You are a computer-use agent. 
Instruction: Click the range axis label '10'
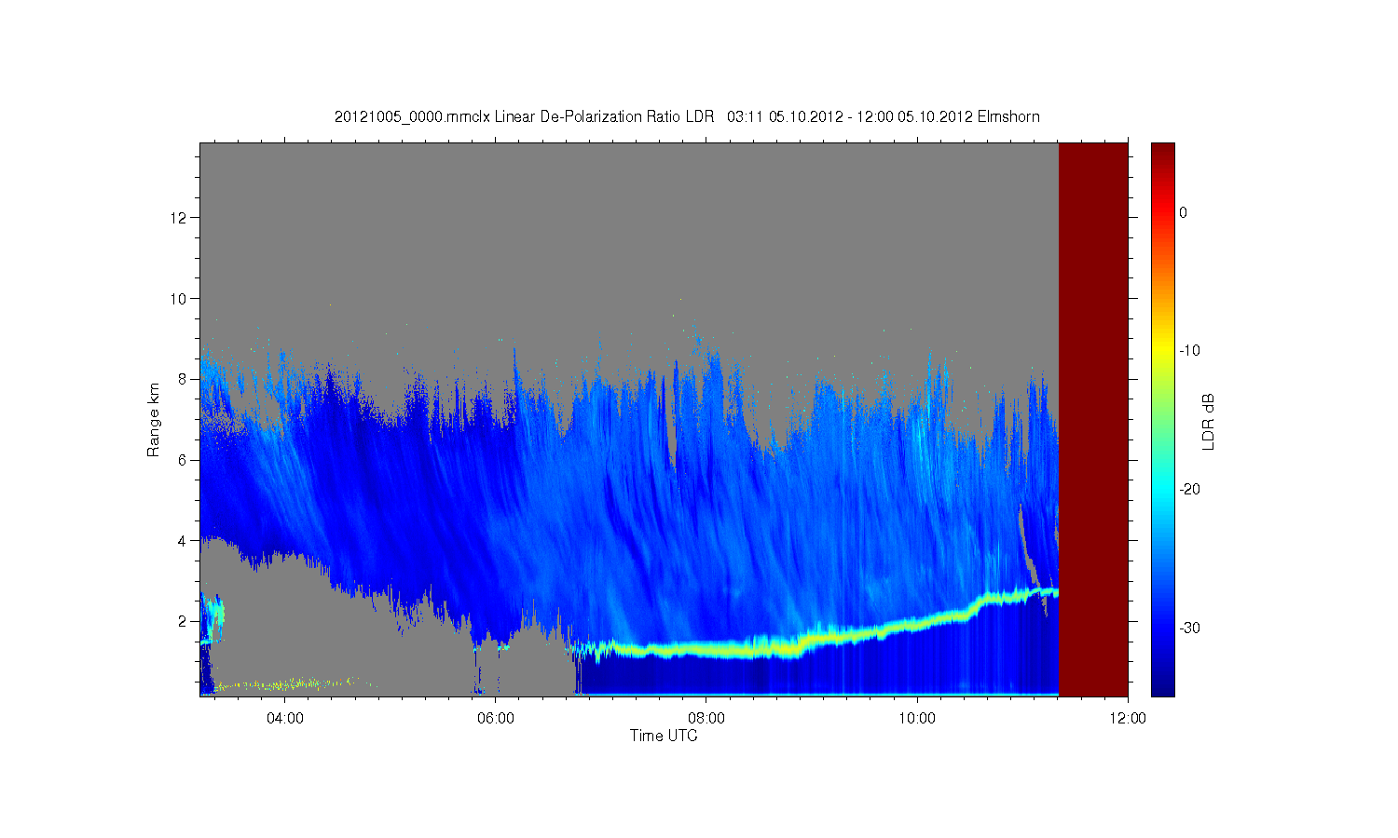coord(180,298)
